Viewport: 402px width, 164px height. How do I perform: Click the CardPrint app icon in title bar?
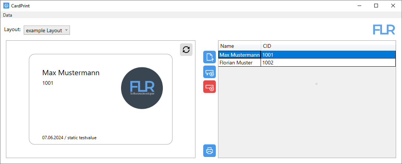coord(6,6)
